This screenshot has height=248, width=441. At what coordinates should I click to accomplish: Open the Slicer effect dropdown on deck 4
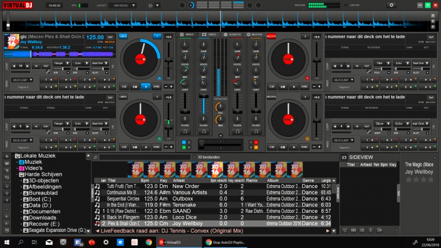coord(383,123)
